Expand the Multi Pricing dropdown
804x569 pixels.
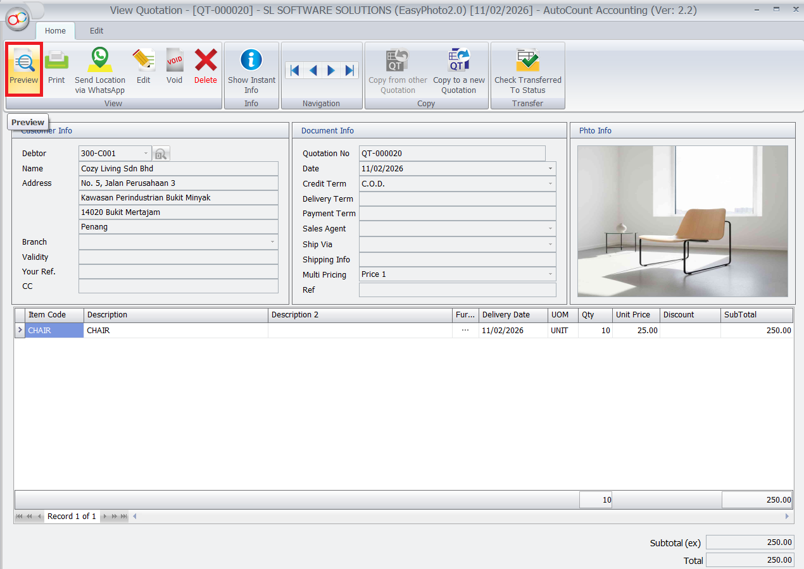coord(550,275)
